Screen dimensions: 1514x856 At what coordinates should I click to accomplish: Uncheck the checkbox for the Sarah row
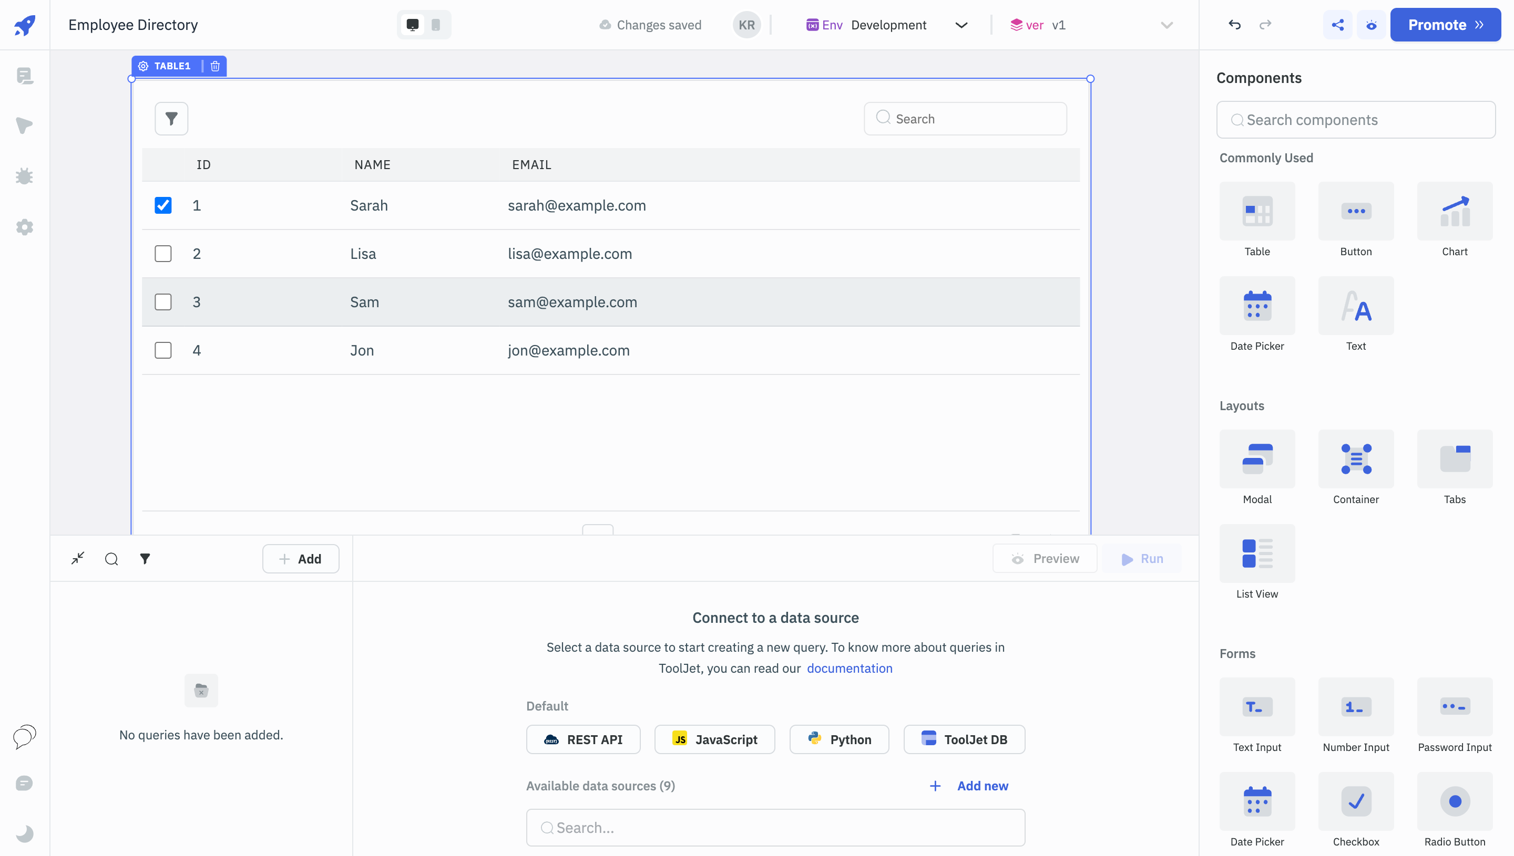(163, 205)
